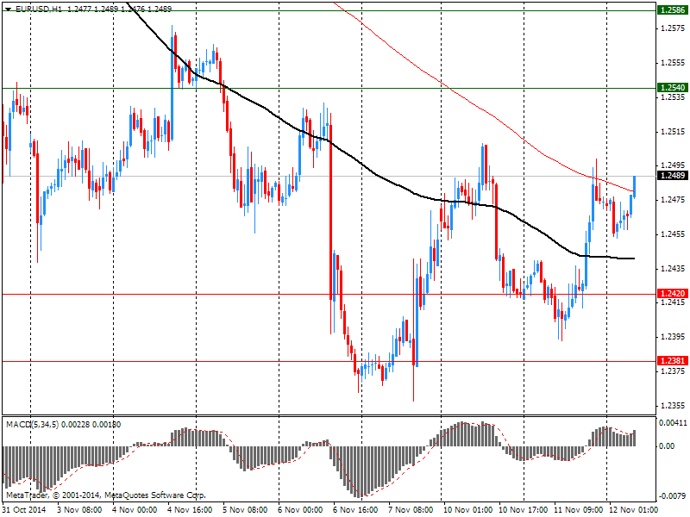Click the green 1.2586 price level label
This screenshot has height=517, width=690.
click(x=672, y=10)
